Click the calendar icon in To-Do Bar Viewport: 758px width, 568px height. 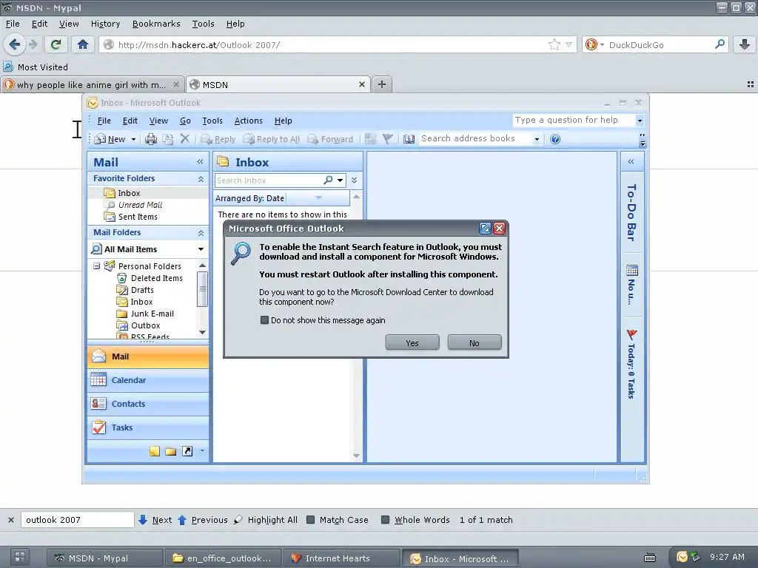coord(632,270)
